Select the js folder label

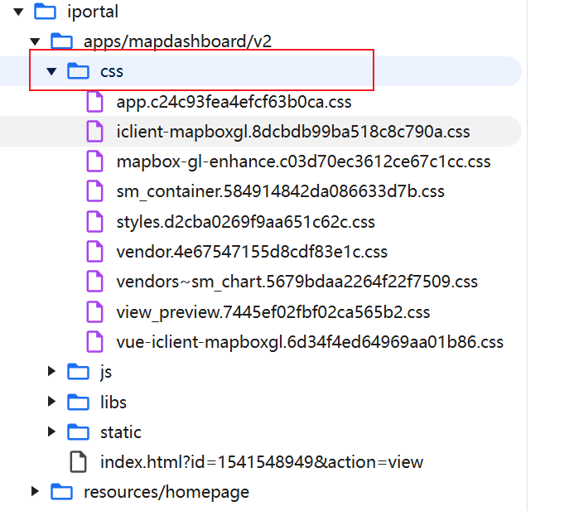(106, 373)
